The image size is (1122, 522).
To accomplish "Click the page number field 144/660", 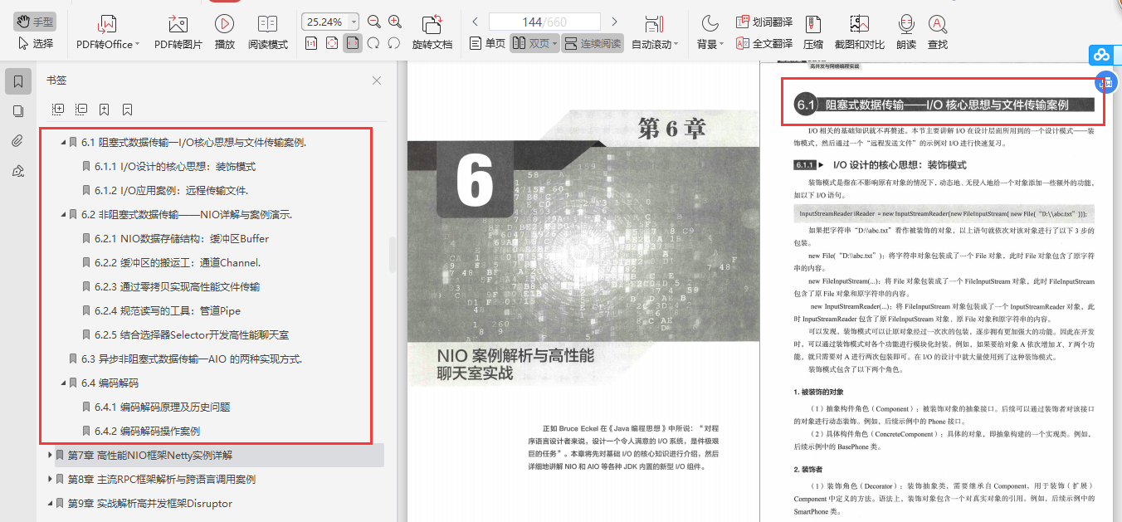I will [x=544, y=22].
